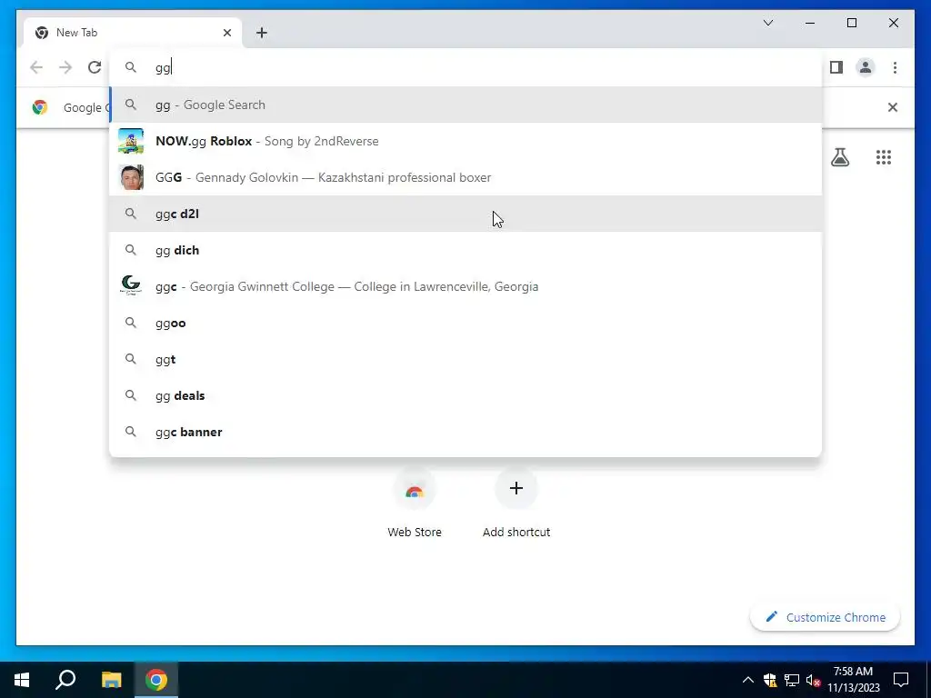Open Customize Chrome
This screenshot has width=931, height=698.
point(826,617)
